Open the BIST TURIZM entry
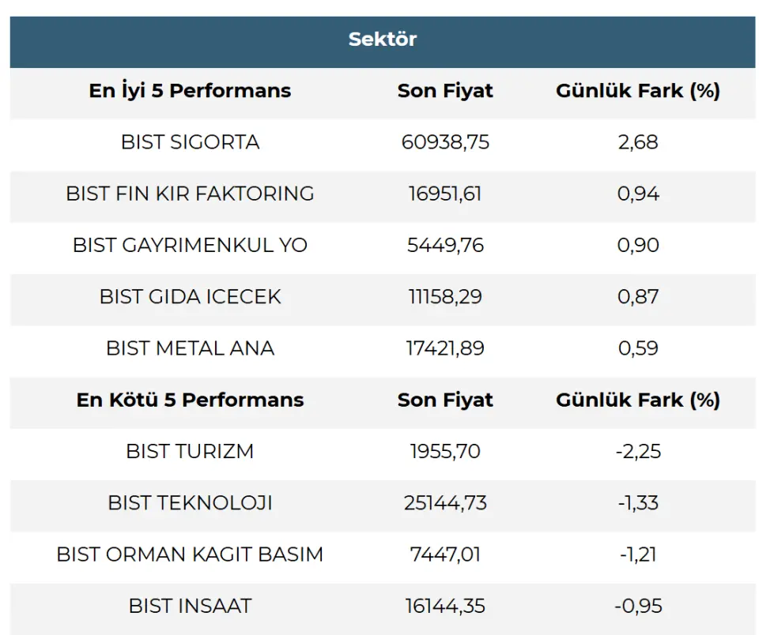Viewport: 759px width, 635px height. pyautogui.click(x=190, y=452)
